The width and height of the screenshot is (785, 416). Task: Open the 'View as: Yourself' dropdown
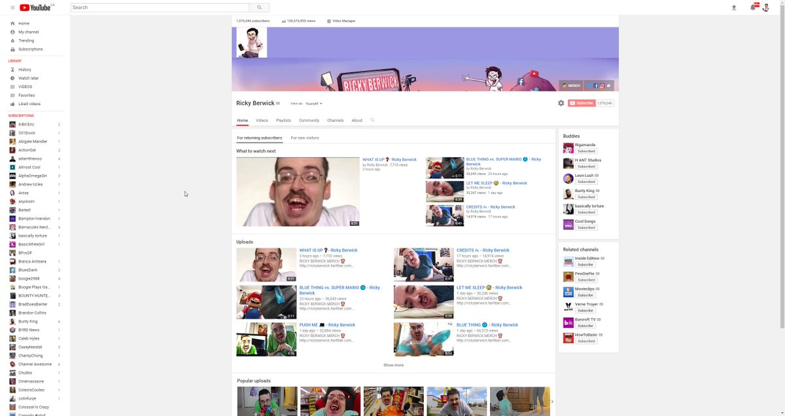point(314,103)
